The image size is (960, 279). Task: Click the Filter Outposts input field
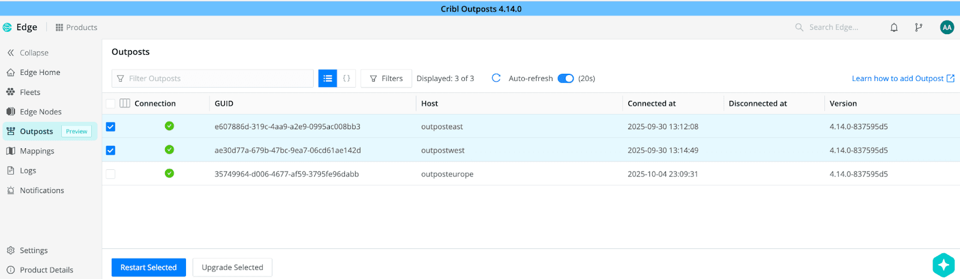(x=216, y=79)
